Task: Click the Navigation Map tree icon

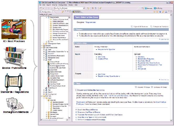Action: (x=48, y=78)
